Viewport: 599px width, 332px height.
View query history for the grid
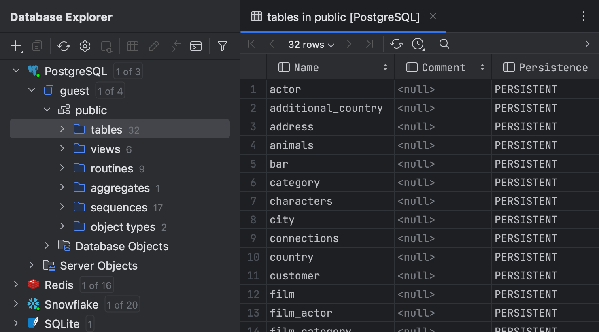[418, 44]
